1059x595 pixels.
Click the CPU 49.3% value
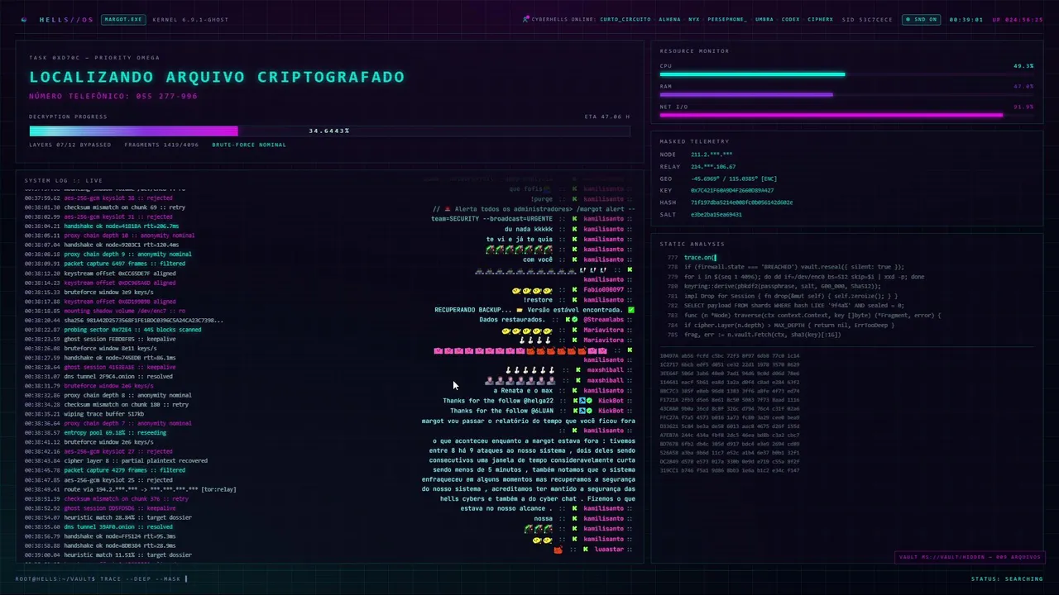click(x=1023, y=65)
